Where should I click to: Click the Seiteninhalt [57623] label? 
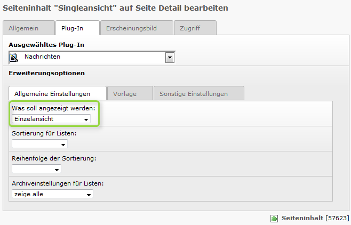click(315, 218)
